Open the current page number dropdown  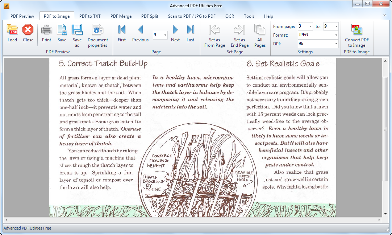tap(165, 35)
